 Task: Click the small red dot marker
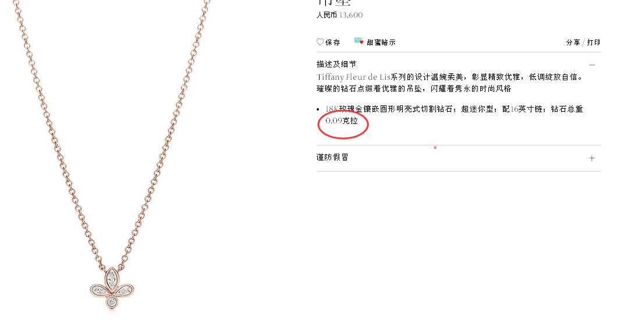(435, 147)
